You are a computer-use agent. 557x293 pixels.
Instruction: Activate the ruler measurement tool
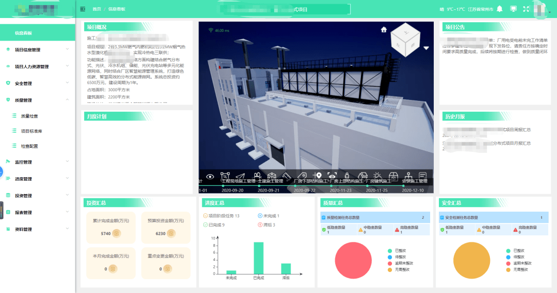(287, 176)
